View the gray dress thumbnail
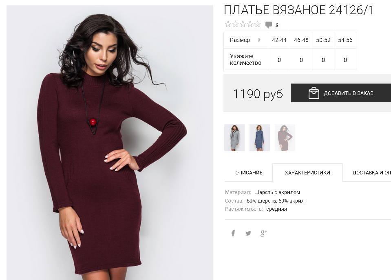This screenshot has height=280, width=391. 234,138
